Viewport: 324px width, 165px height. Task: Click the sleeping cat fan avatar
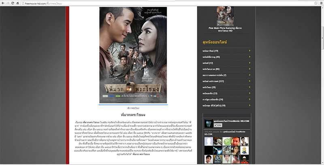[217, 142]
